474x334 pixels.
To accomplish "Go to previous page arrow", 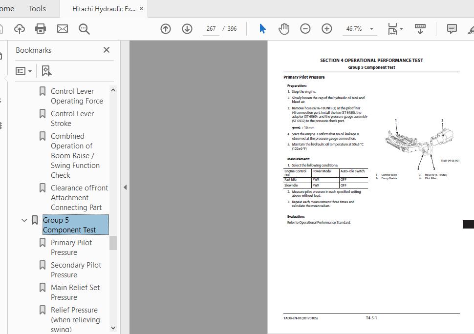I will (x=166, y=29).
